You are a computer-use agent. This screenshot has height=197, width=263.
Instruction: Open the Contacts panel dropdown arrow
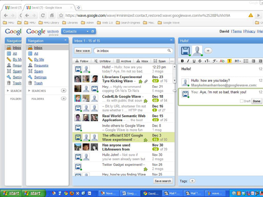pos(87,32)
